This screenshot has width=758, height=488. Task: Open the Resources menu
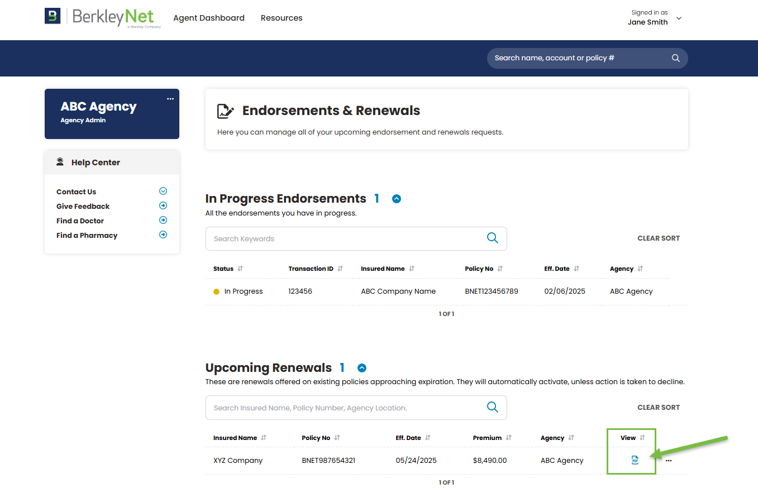pos(282,18)
